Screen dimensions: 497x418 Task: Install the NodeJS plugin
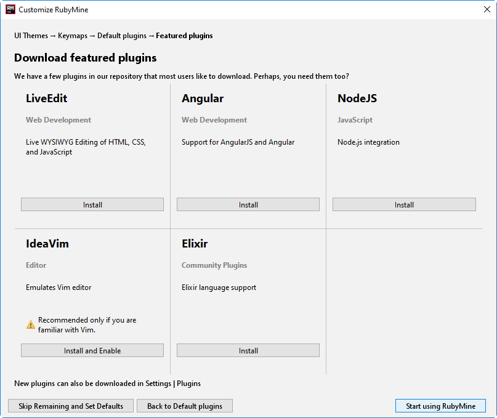click(x=404, y=205)
